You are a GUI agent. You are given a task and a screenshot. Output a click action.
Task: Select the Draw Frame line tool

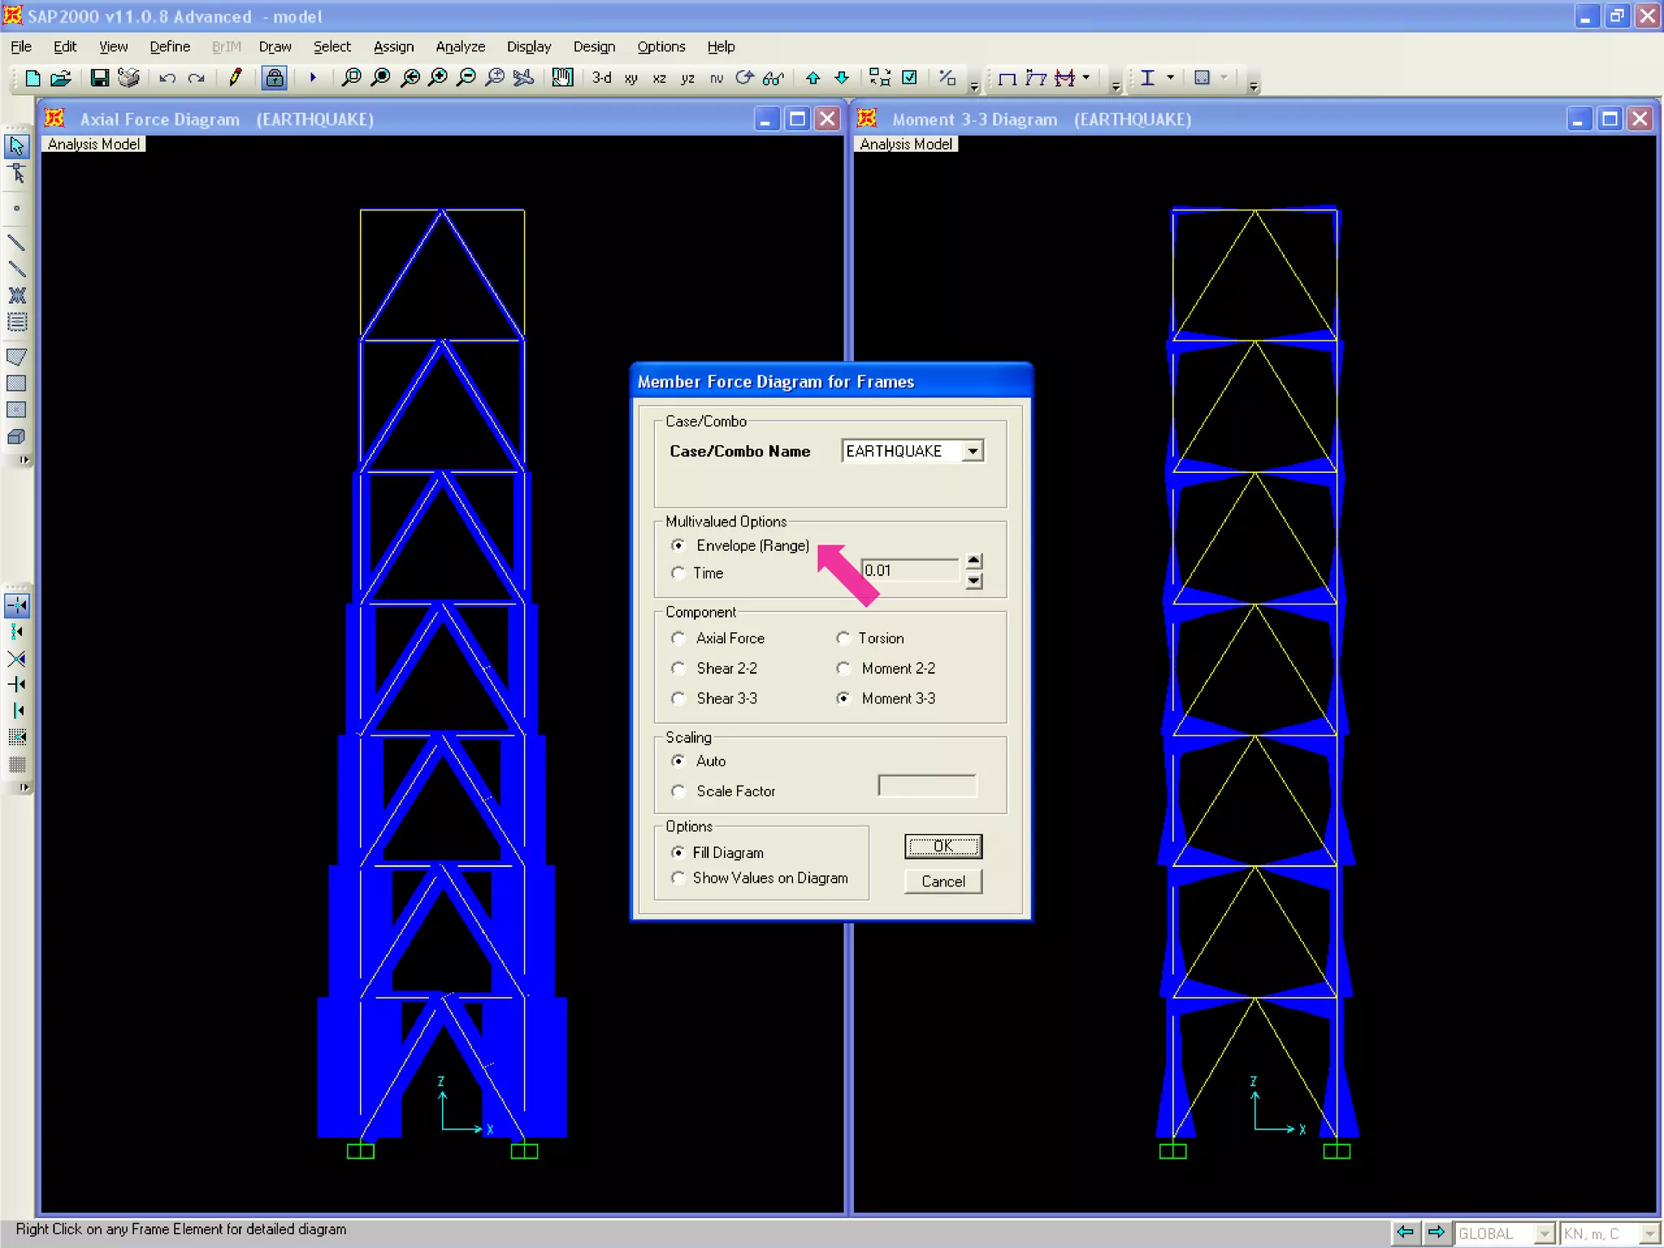pos(16,242)
